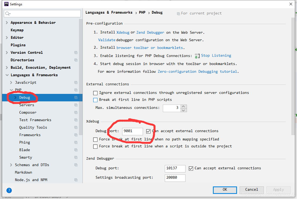The width and height of the screenshot is (297, 199).
Task: Enable Break at first line in PHP scripts
Action: click(x=95, y=100)
